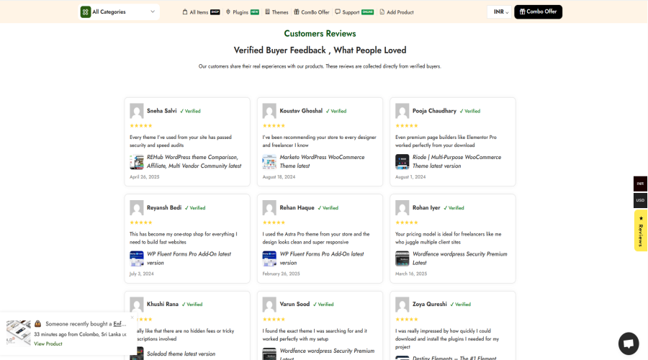Screen dimensions: 648x360
Task: Switch currency to USD on side panel
Action: (640, 200)
